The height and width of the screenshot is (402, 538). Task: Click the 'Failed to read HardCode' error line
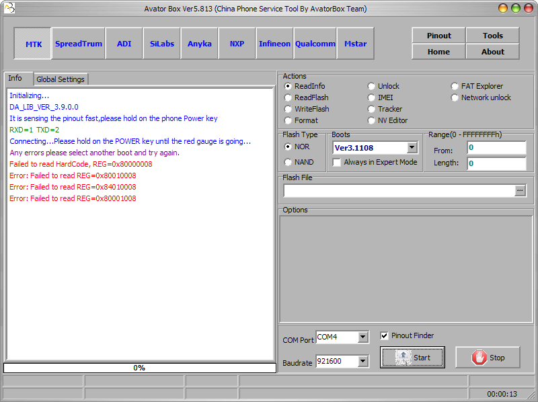click(81, 164)
